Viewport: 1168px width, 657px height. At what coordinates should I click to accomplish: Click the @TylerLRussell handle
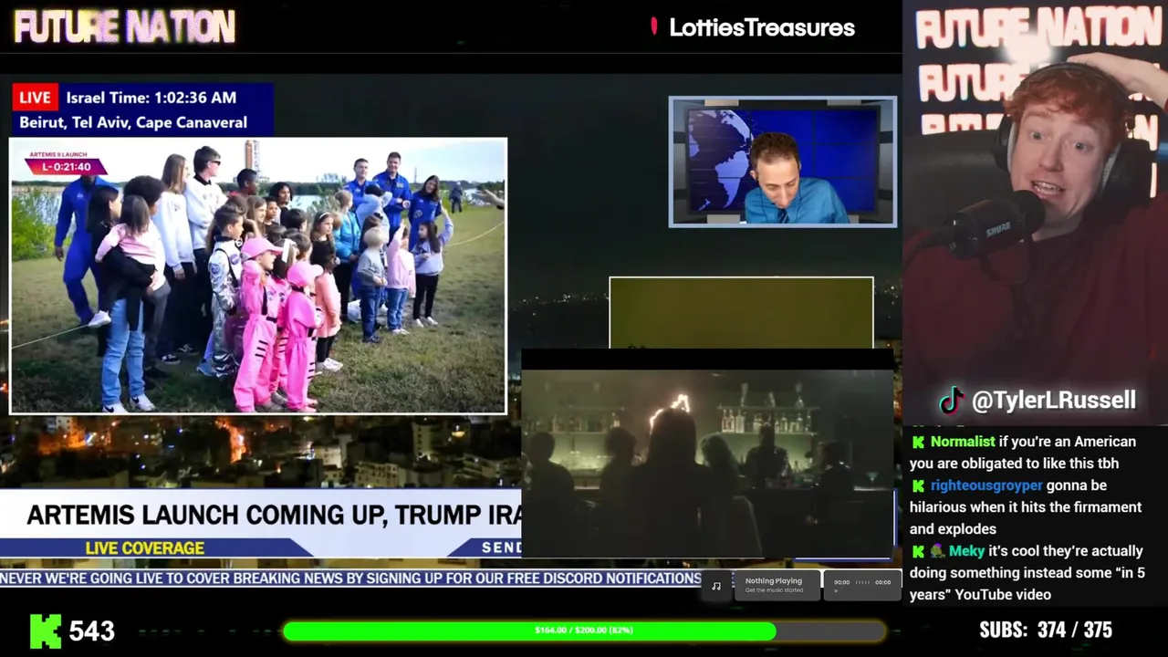click(1054, 401)
